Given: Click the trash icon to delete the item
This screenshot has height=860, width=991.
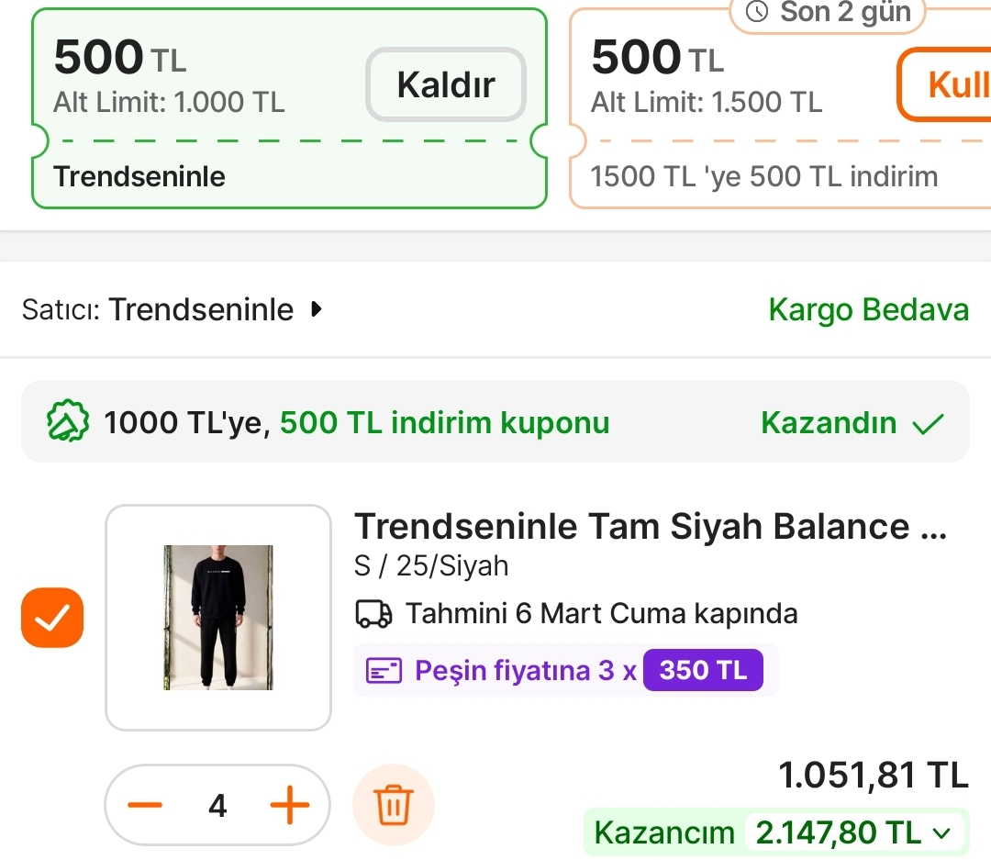Looking at the screenshot, I should pyautogui.click(x=393, y=804).
